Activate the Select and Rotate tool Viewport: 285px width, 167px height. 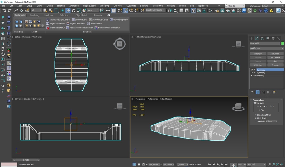click(73, 11)
